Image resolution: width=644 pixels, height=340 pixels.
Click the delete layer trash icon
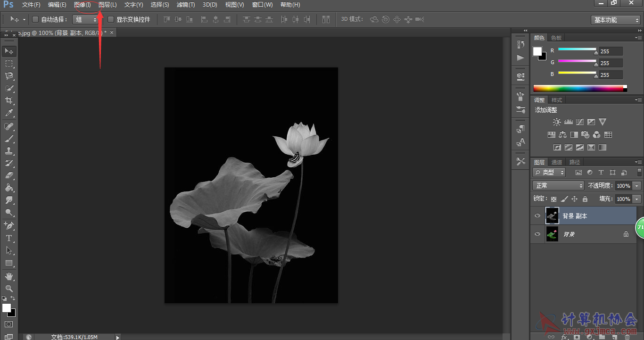click(x=627, y=337)
